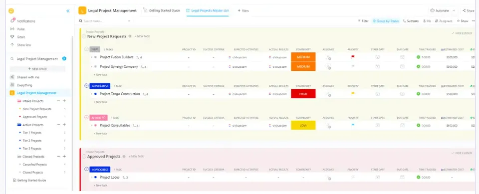Set the red priority flag on Project Fusion Builders
The width and height of the screenshot is (479, 194).
coord(353,57)
